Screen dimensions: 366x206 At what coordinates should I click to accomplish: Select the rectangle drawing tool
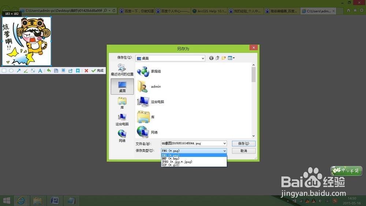pos(4,71)
